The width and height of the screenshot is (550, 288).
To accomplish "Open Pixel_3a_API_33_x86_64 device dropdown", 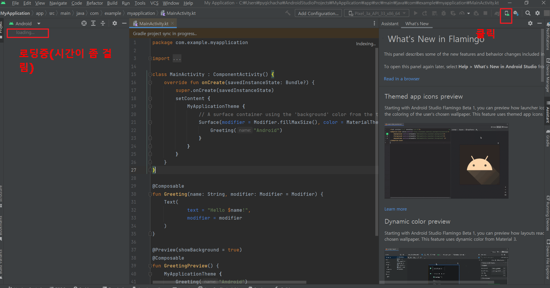I will [376, 13].
